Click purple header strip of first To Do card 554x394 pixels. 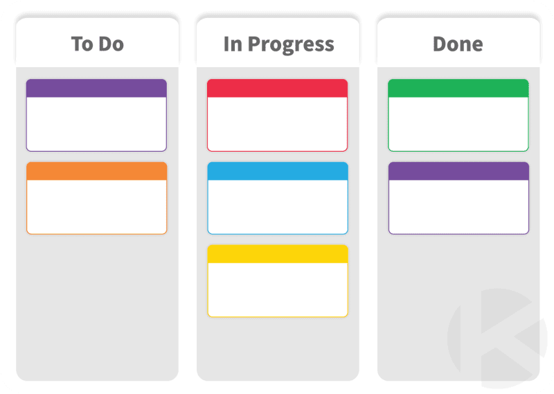pyautogui.click(x=96, y=88)
